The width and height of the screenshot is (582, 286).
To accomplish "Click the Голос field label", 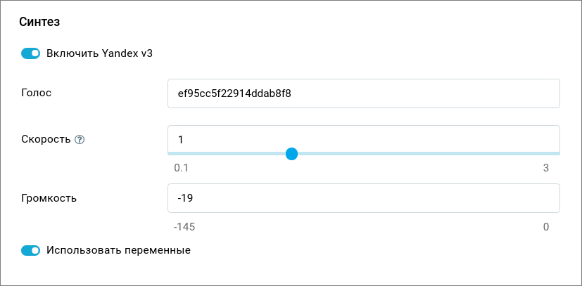I will click(x=37, y=92).
